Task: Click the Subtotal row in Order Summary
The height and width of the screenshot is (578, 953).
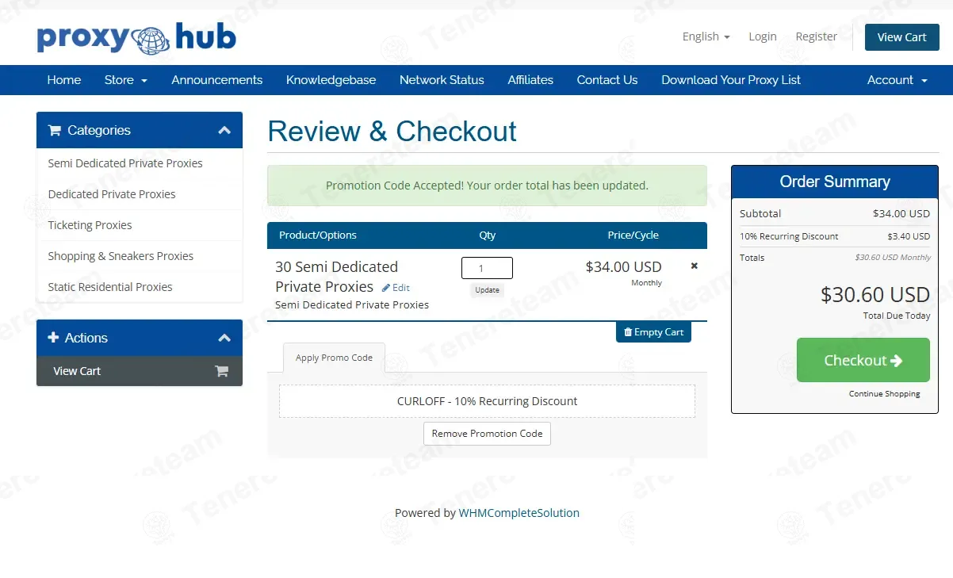Action: tap(835, 213)
